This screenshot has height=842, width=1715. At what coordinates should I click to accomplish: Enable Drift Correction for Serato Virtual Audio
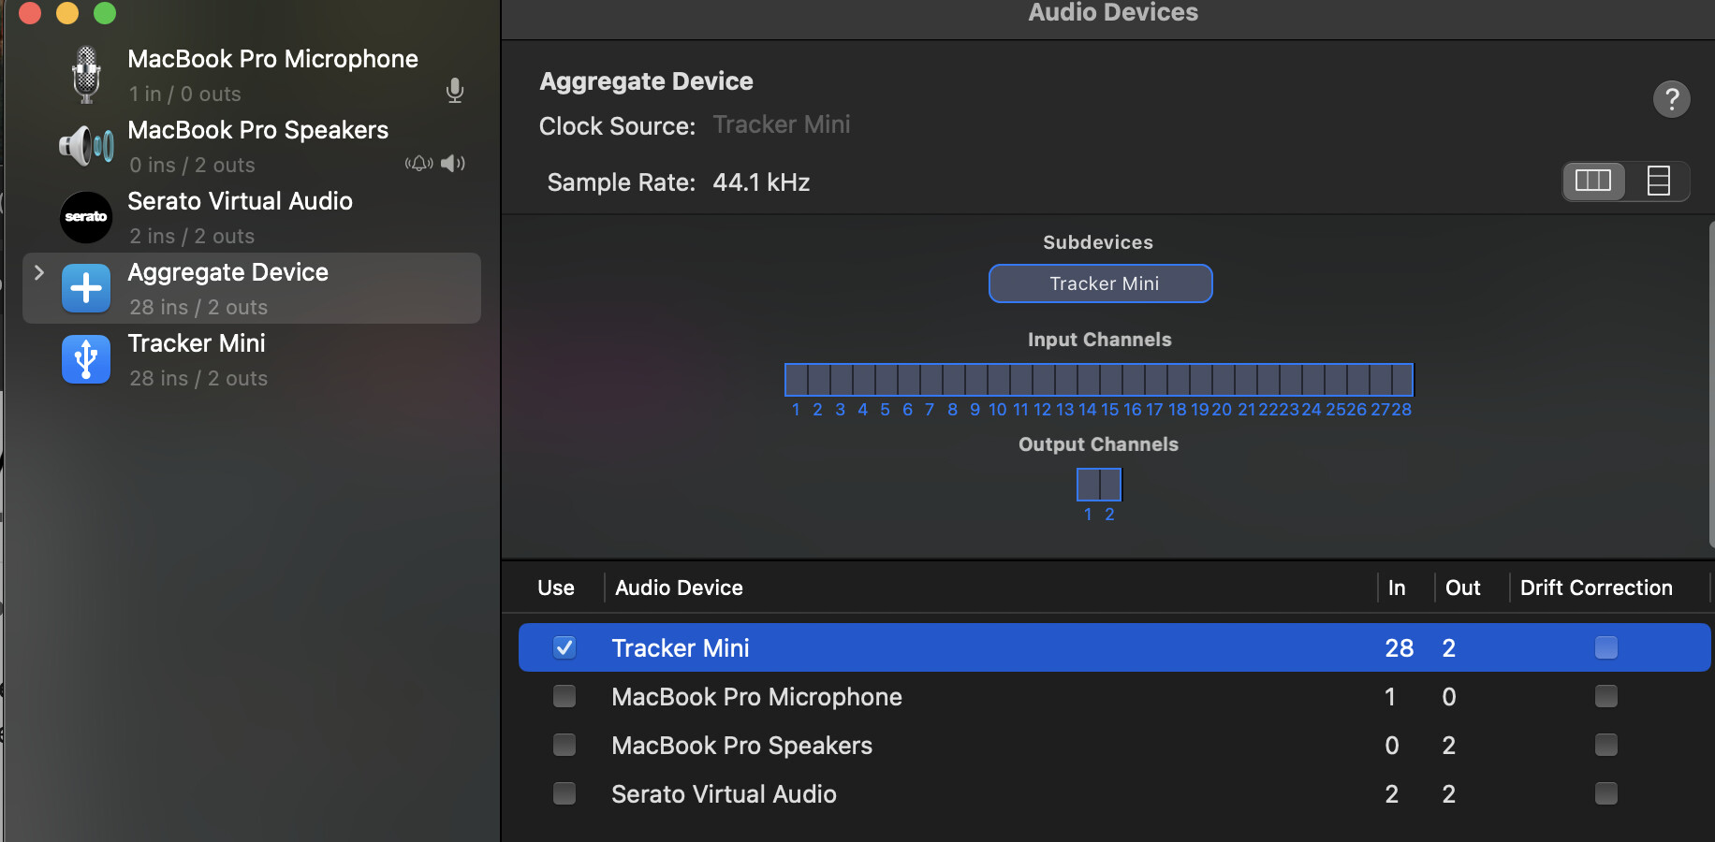click(x=1605, y=793)
